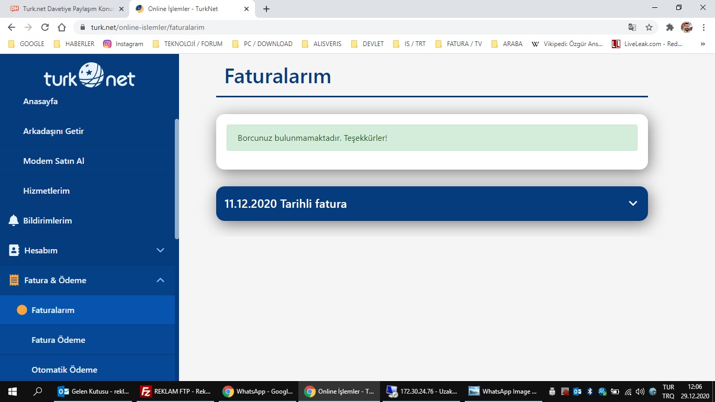Open Modem Satın Al page
This screenshot has width=715, height=402.
point(53,161)
